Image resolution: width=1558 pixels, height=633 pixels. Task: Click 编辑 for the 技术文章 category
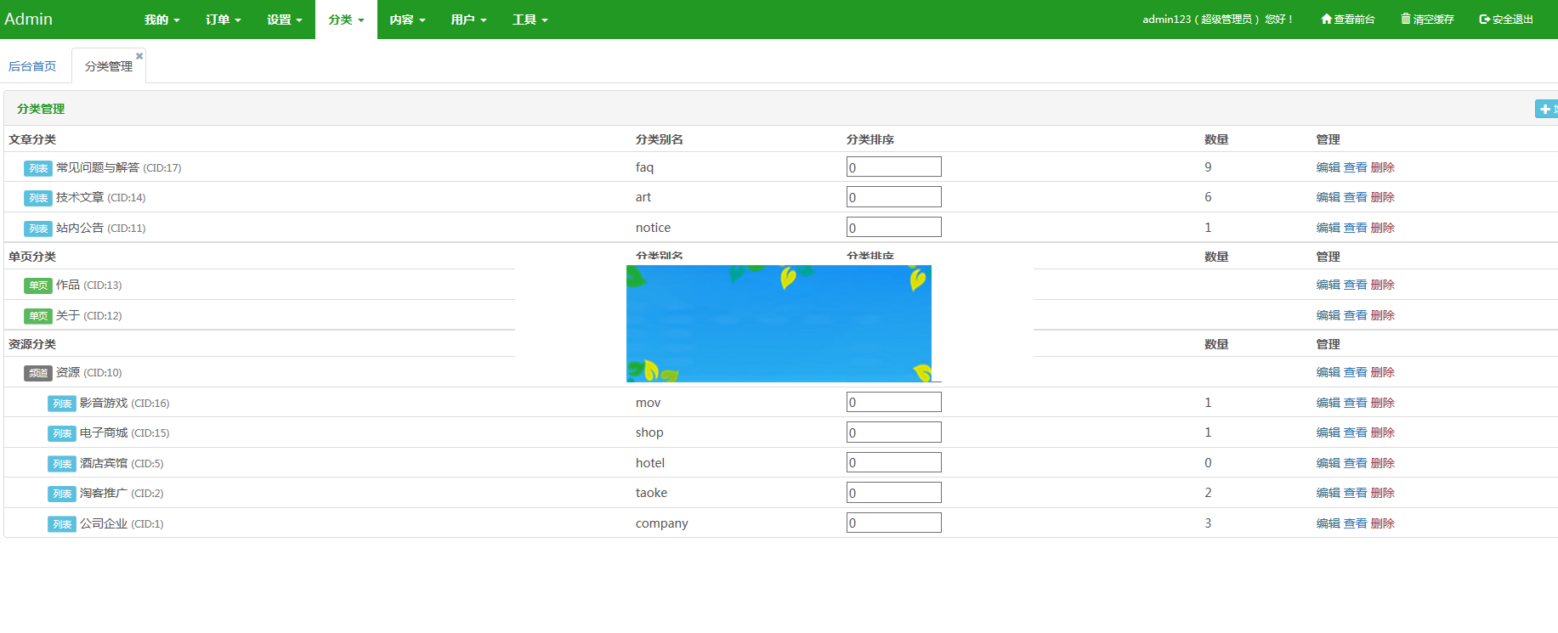coord(1328,197)
